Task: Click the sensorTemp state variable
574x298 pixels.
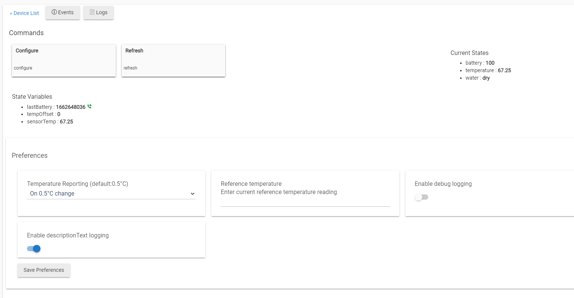Action: (x=49, y=122)
